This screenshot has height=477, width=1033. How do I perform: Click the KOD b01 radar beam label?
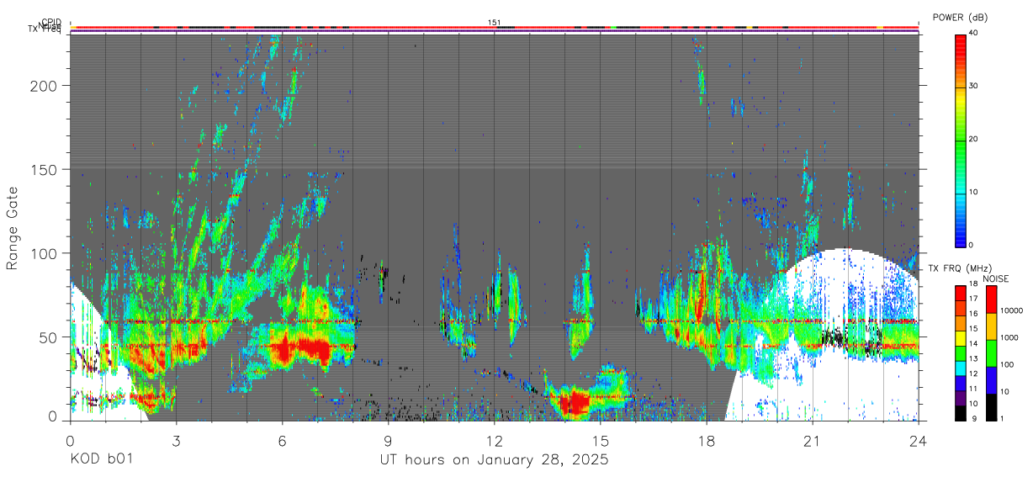coord(101,459)
